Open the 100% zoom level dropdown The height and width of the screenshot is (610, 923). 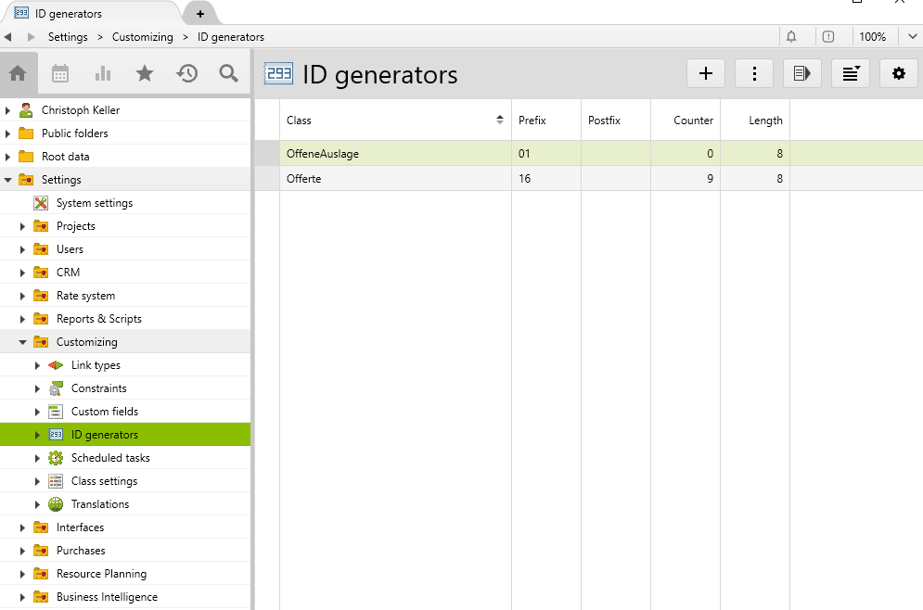[879, 37]
